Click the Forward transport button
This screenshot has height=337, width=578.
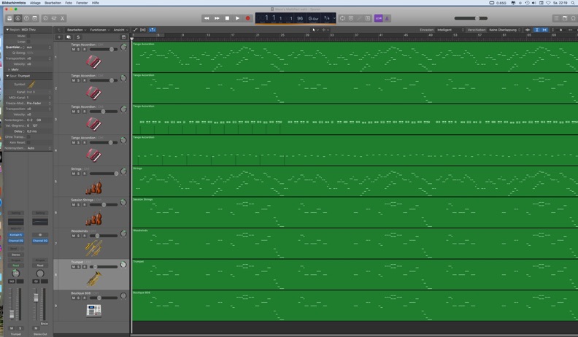pos(217,18)
